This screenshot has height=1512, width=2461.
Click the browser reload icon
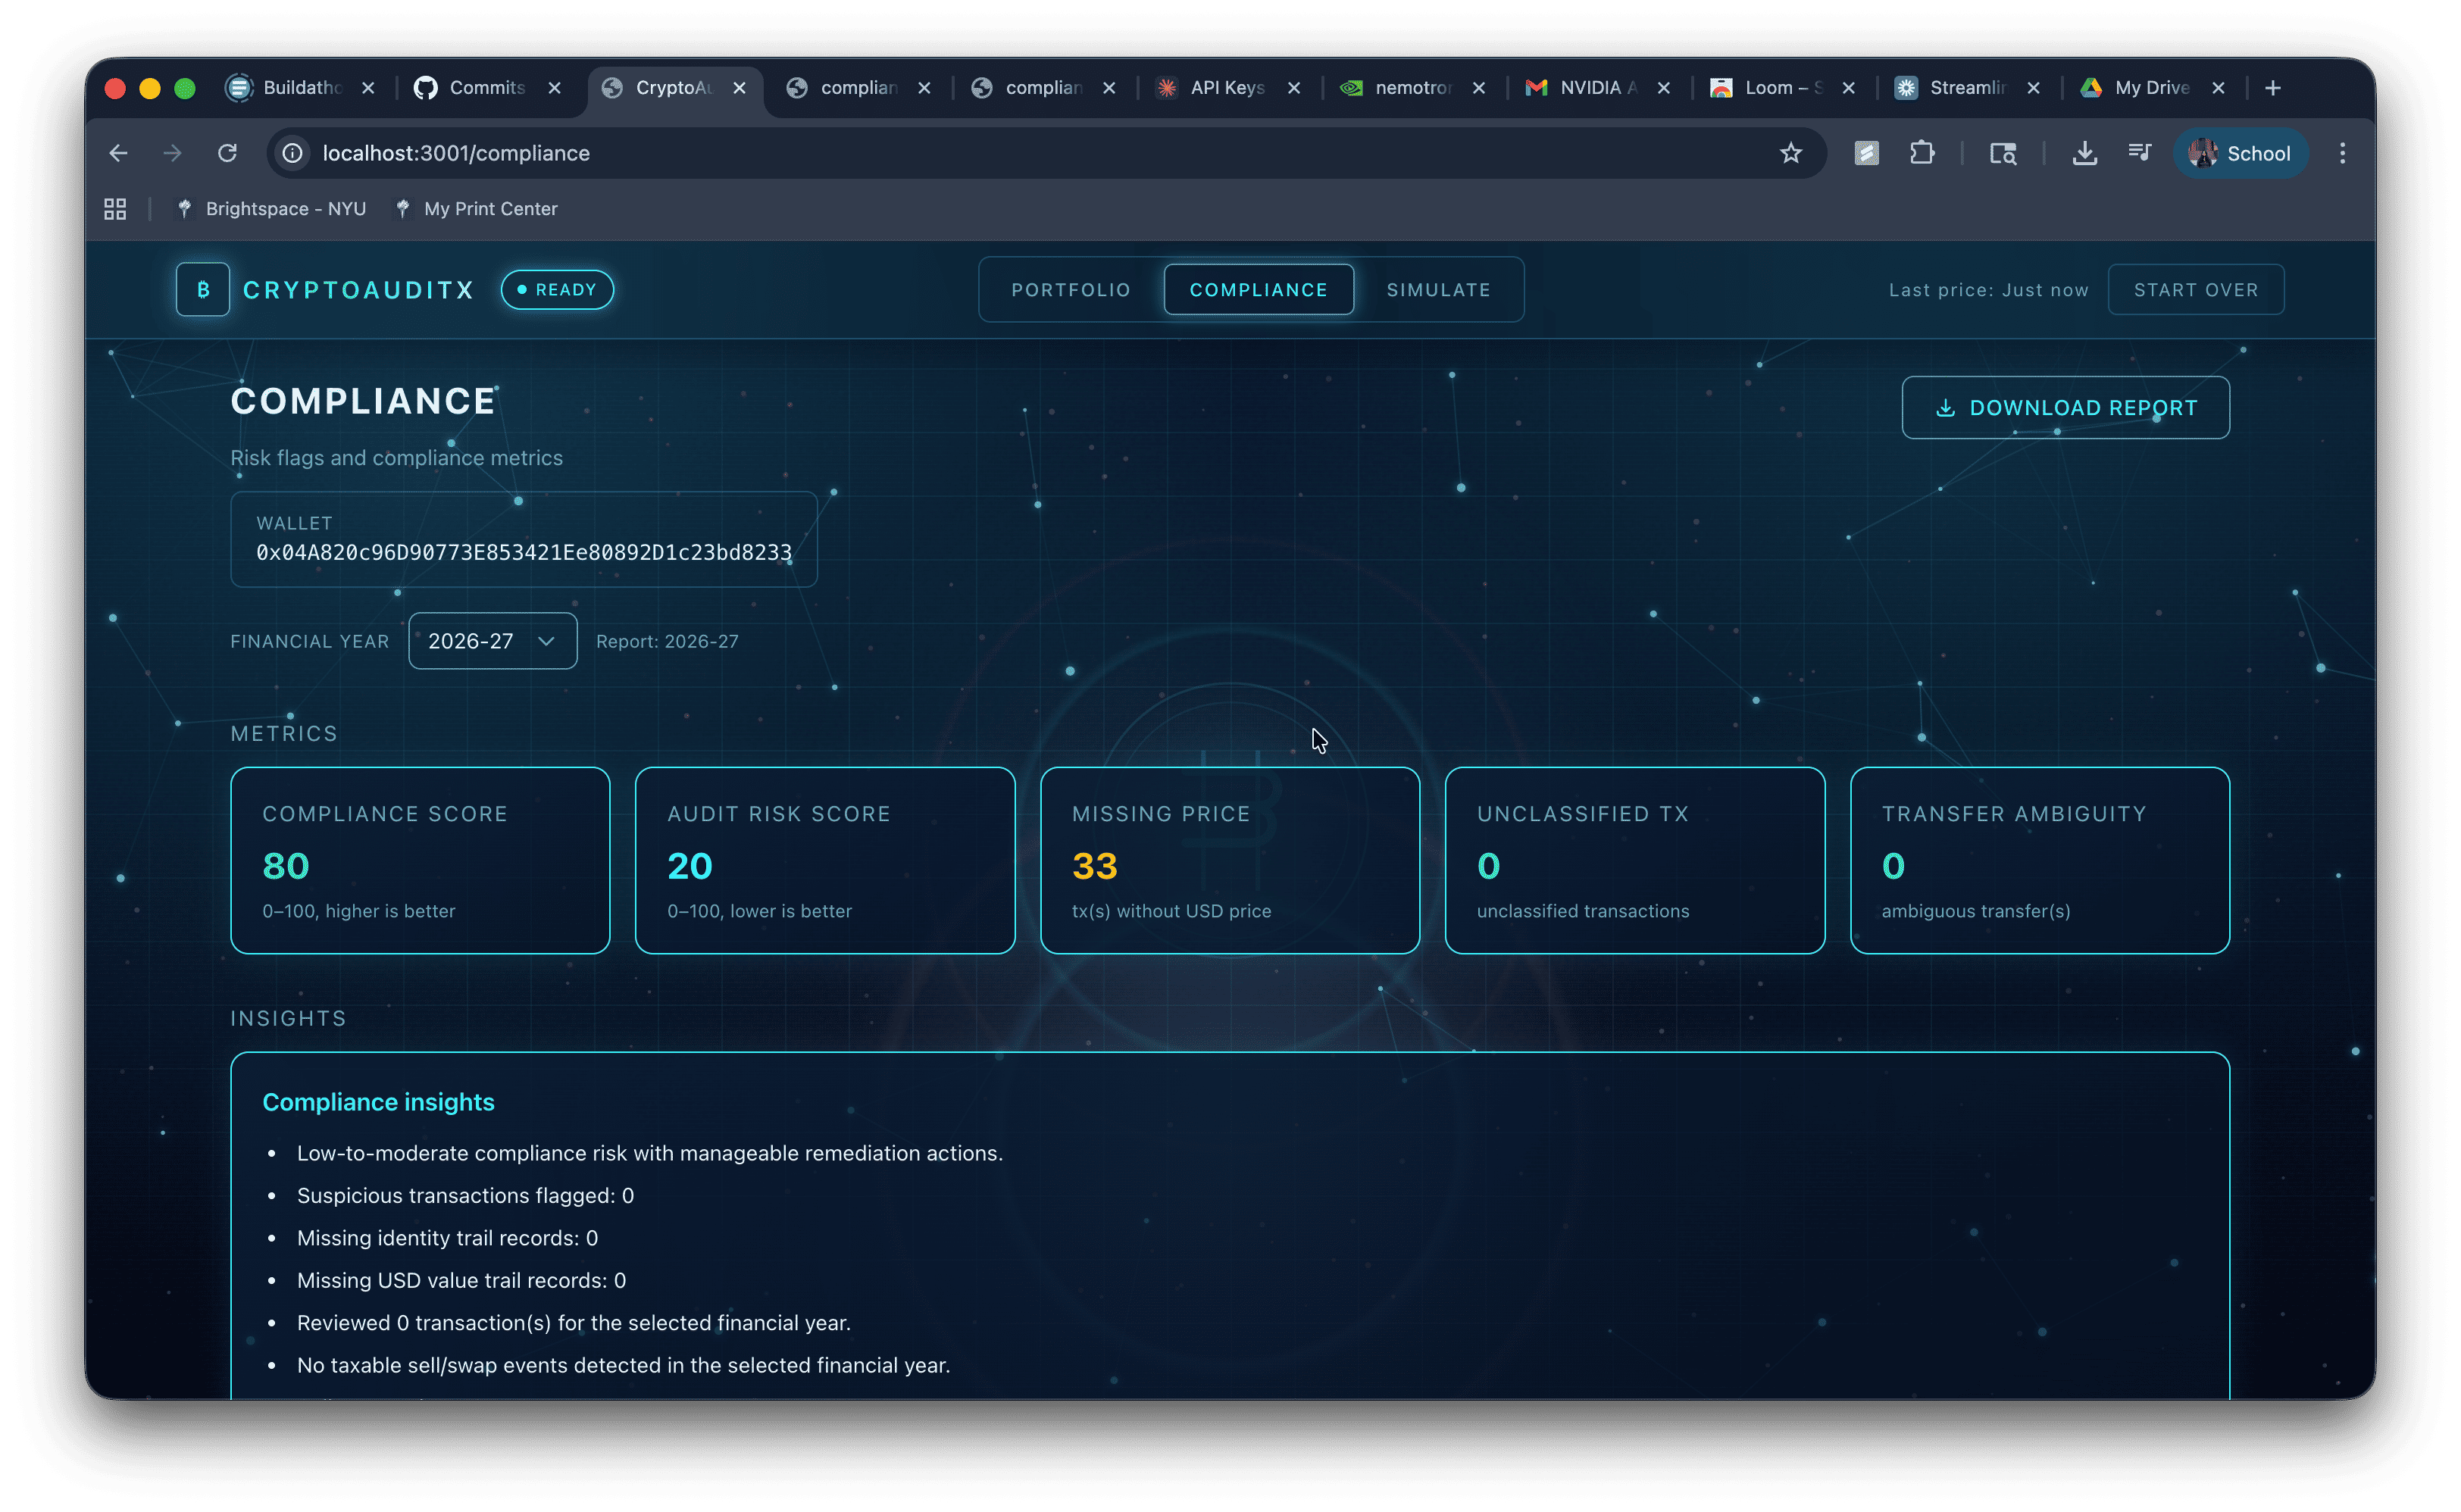[x=228, y=153]
